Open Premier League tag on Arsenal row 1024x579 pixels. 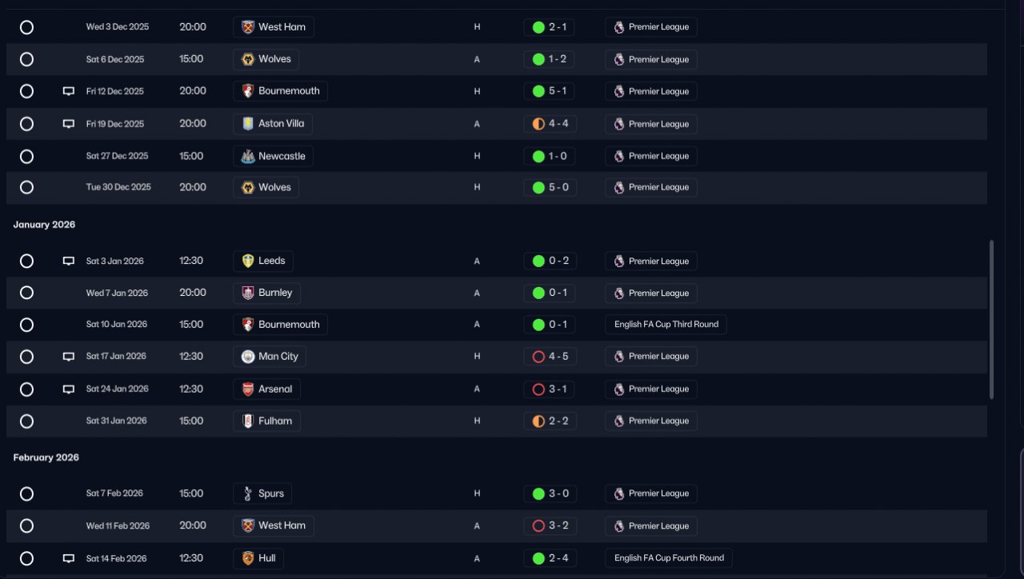click(651, 389)
